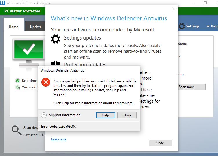Click the Protection updates shield icon
The height and width of the screenshot is (156, 218).
point(56,63)
